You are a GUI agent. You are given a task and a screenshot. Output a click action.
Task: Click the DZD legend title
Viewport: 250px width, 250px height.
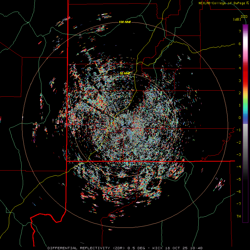(244, 17)
